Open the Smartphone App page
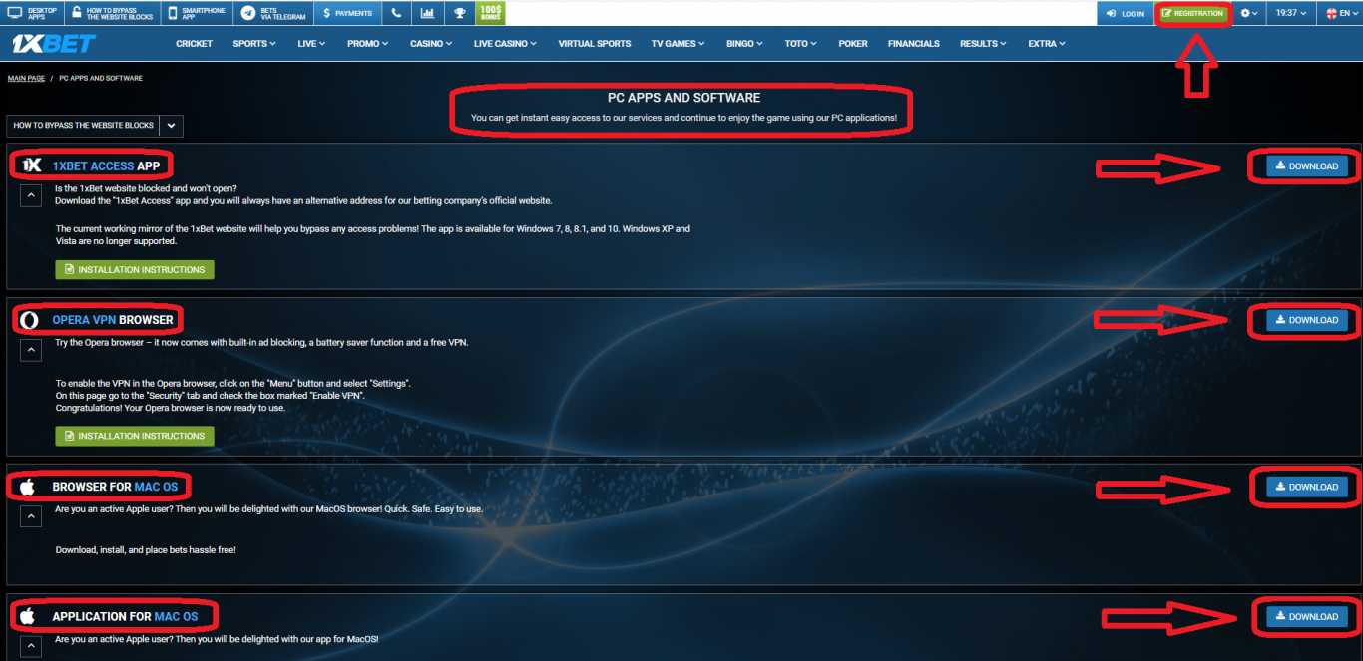 click(x=198, y=13)
